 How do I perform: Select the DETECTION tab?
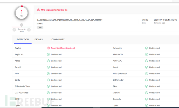point(23,40)
